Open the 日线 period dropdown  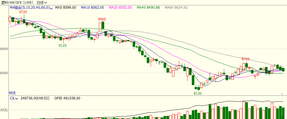42,3
